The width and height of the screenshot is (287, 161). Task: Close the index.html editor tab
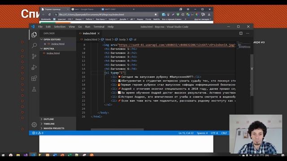pyautogui.click(x=99, y=34)
